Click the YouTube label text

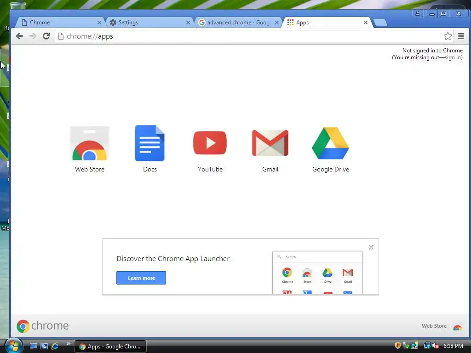(210, 169)
